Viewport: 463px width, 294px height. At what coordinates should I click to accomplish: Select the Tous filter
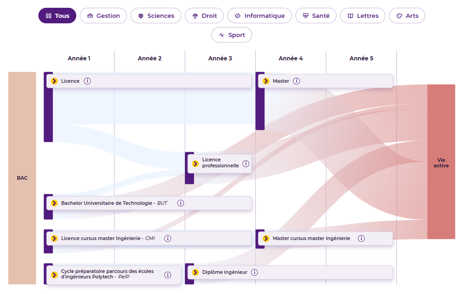(x=57, y=16)
